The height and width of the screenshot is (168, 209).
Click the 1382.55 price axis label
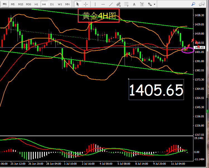pos(200,70)
